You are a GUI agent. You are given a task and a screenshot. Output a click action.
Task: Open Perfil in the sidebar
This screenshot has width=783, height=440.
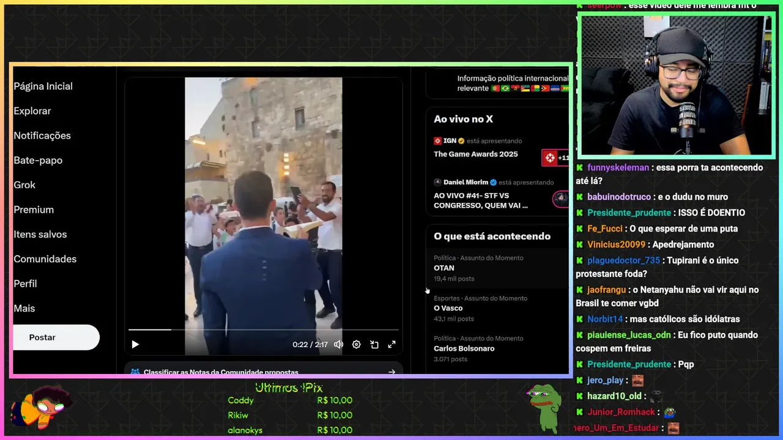25,284
